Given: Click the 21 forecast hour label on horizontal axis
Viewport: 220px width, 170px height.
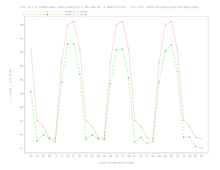Looking at the screenshot, I should pyautogui.click(x=74, y=156).
